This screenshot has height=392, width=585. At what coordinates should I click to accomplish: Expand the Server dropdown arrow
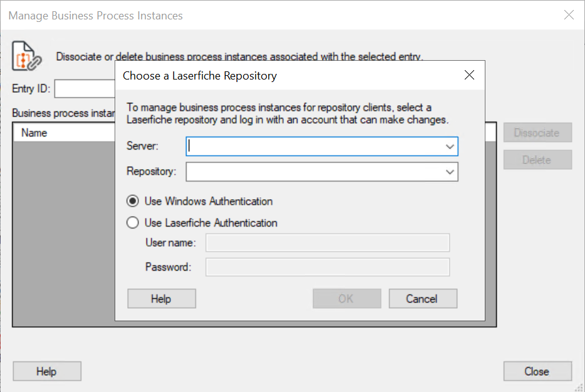(x=450, y=147)
